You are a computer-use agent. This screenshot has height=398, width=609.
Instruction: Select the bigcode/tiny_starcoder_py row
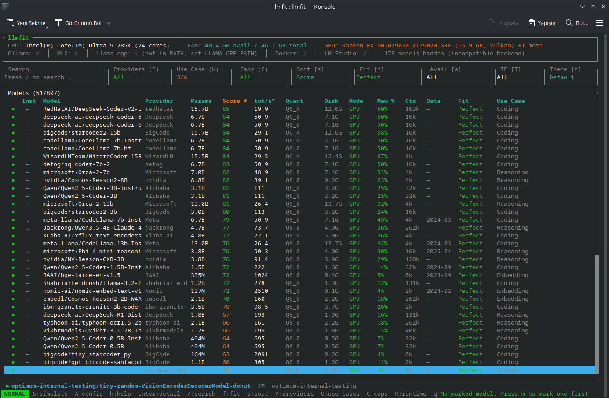[x=300, y=354]
